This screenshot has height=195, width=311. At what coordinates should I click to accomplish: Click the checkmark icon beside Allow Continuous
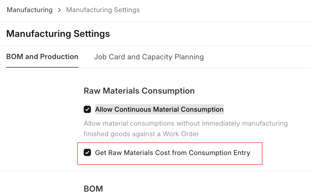pos(87,109)
